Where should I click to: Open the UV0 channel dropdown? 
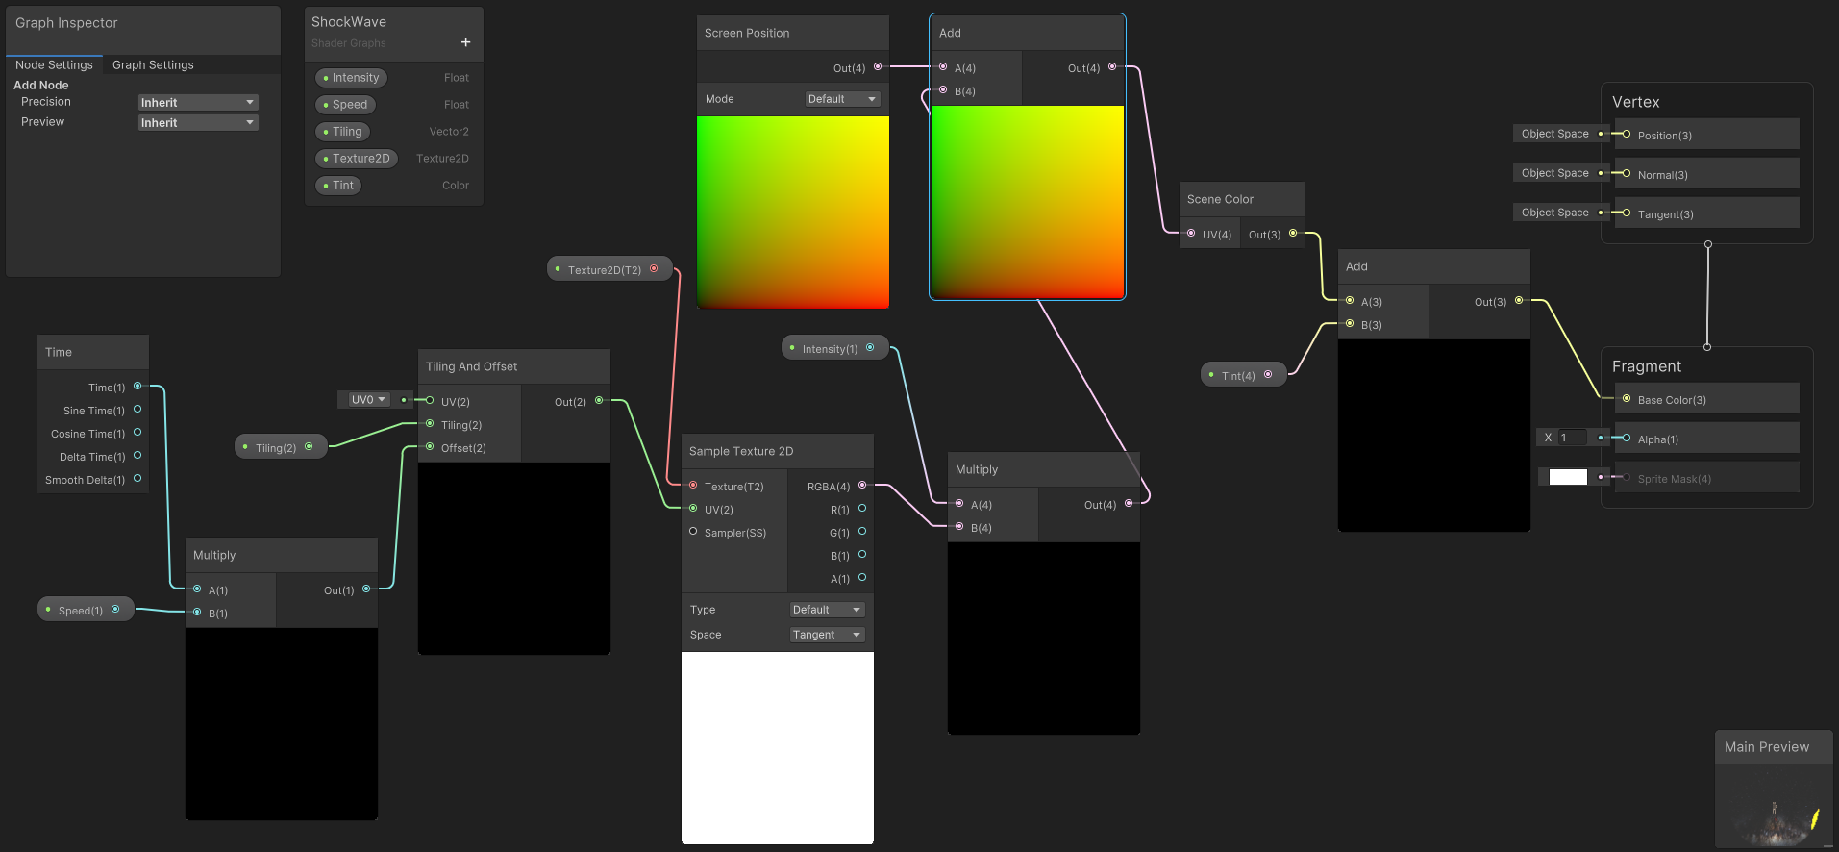coord(366,400)
